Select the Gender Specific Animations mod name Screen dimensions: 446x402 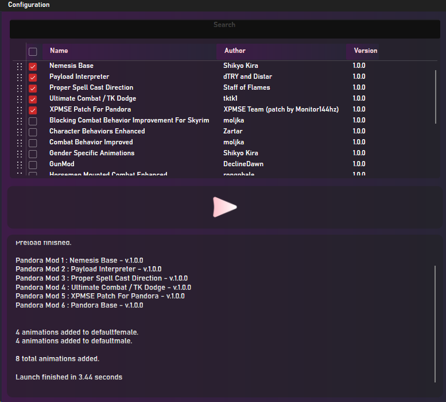pos(92,153)
